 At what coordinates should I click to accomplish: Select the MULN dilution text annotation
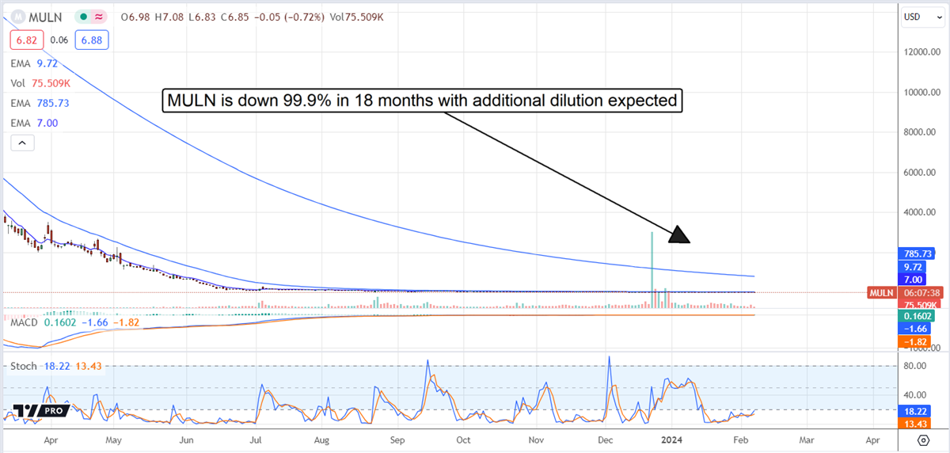tap(422, 101)
